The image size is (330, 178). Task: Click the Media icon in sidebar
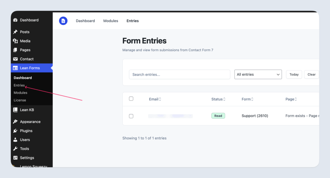[x=15, y=41]
